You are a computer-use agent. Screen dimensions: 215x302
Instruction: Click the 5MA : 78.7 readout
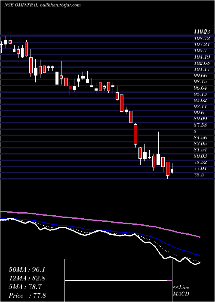click(25, 287)
